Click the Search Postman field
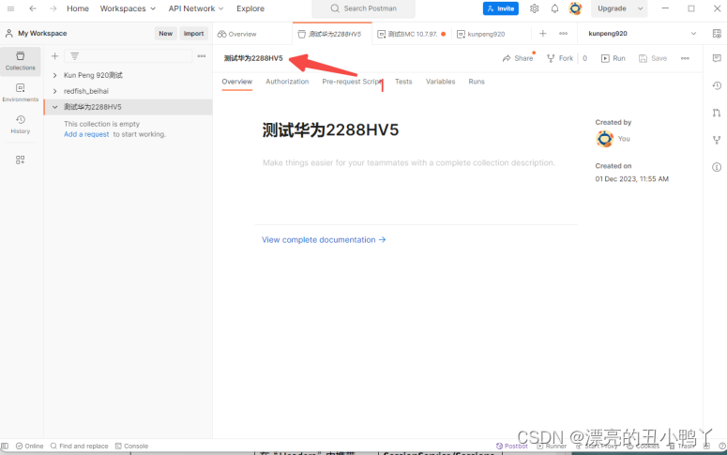 click(363, 8)
